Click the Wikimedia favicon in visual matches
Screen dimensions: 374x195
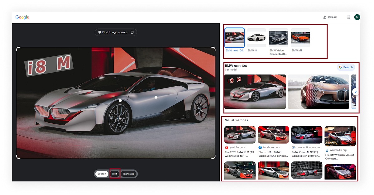327,150
